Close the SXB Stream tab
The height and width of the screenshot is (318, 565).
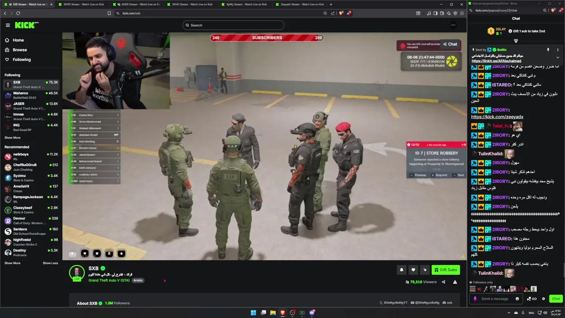(x=51, y=4)
